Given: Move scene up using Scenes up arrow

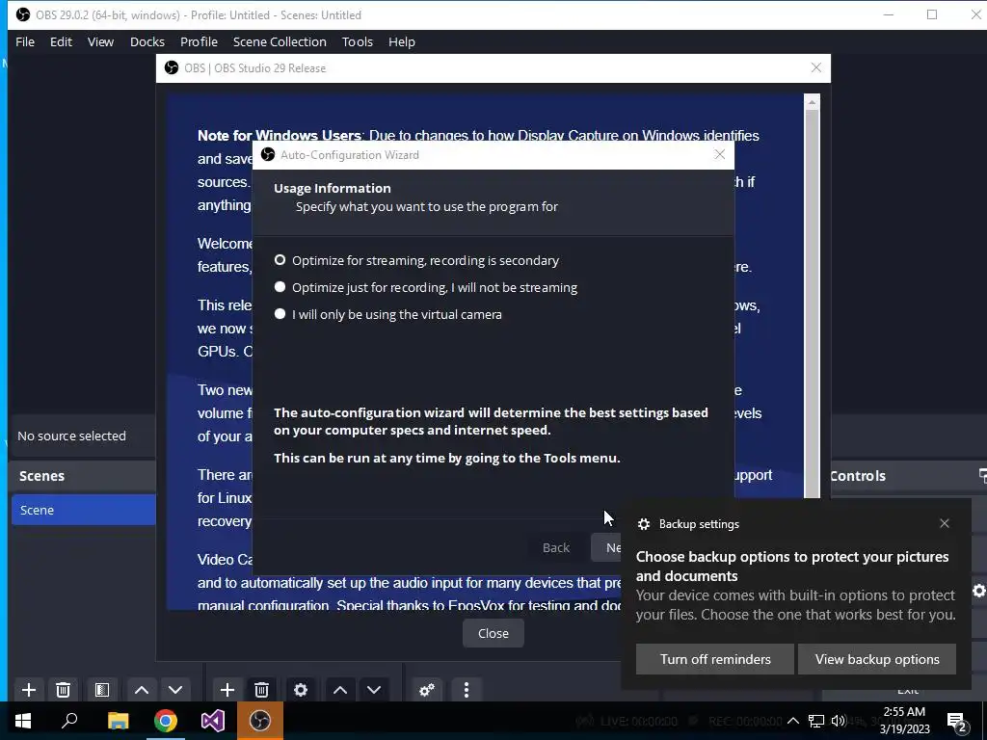Looking at the screenshot, I should click(142, 690).
